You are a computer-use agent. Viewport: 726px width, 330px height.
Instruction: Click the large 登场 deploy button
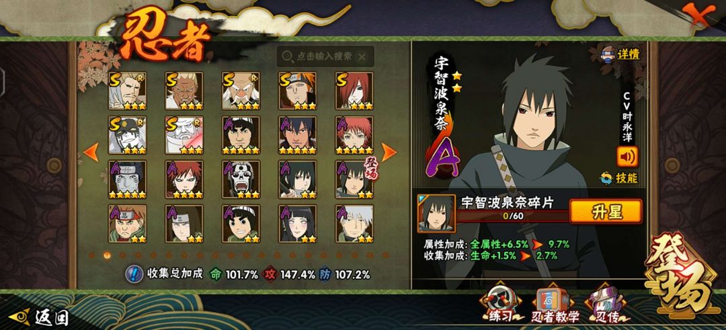pos(682,279)
